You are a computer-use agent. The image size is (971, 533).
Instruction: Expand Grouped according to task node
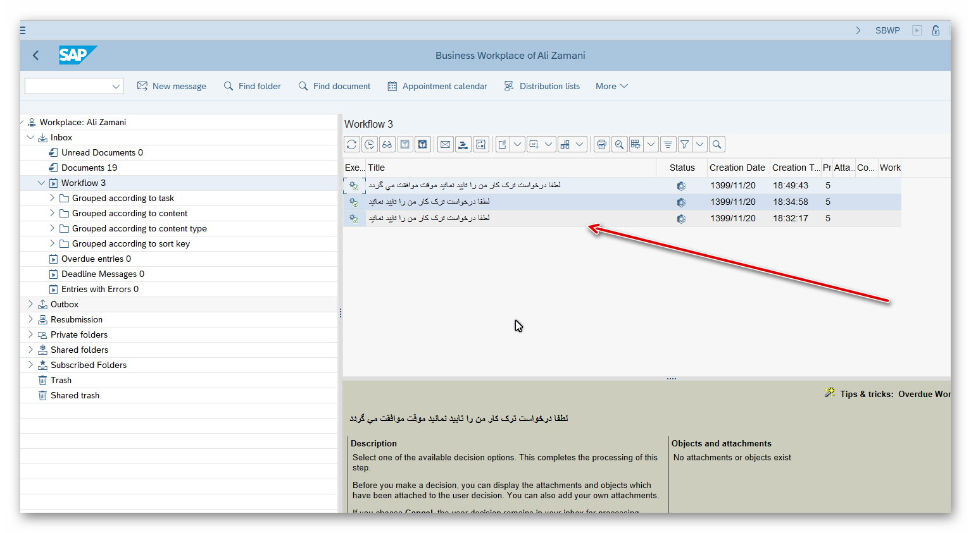(x=52, y=198)
